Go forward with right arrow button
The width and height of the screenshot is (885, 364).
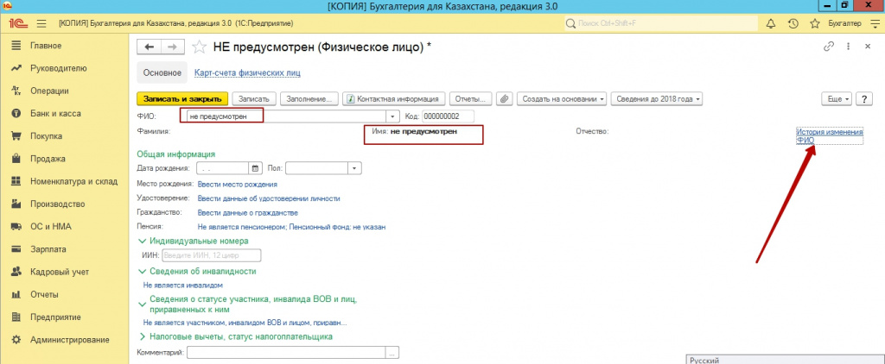click(x=173, y=47)
